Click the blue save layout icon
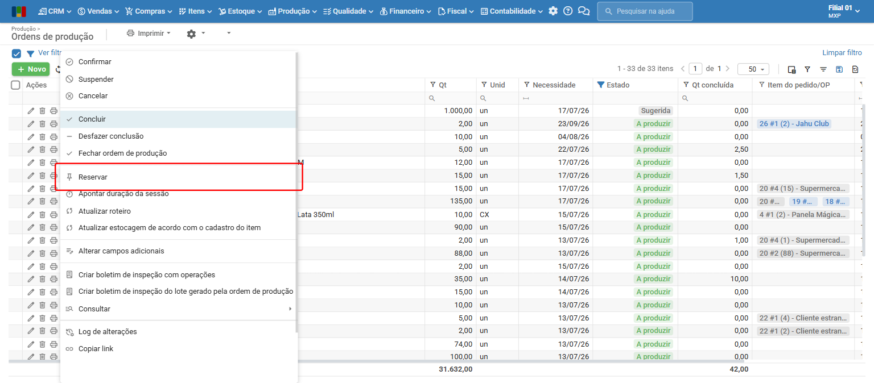 pyautogui.click(x=839, y=69)
